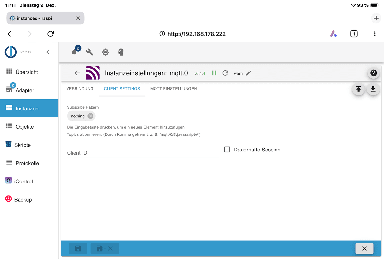Open iQontrol in the sidebar
The height and width of the screenshot is (267, 384).
[29, 182]
